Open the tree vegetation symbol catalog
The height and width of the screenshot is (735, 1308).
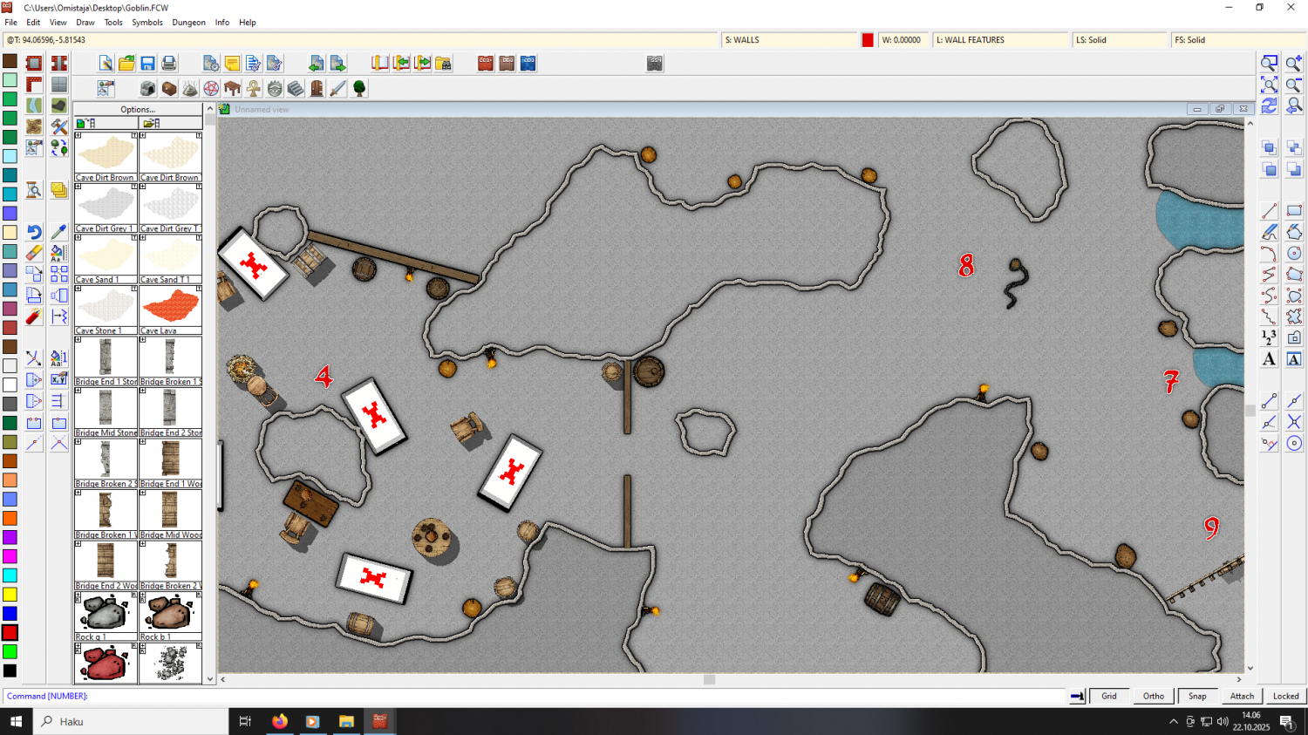click(359, 89)
